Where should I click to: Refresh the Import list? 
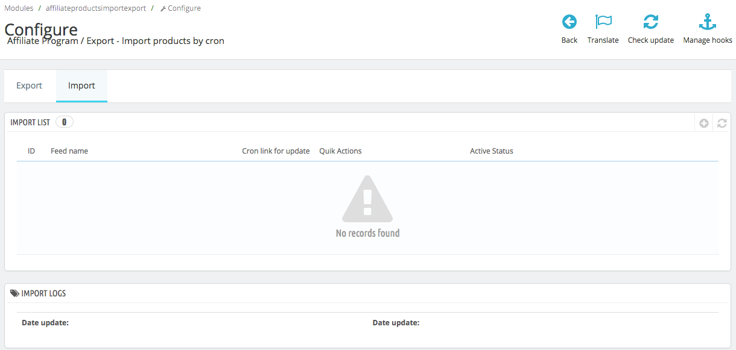[x=722, y=123]
